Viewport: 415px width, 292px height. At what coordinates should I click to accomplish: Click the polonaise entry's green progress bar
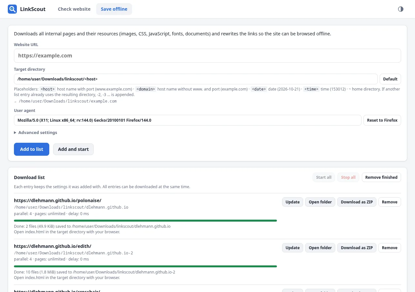[x=145, y=221]
